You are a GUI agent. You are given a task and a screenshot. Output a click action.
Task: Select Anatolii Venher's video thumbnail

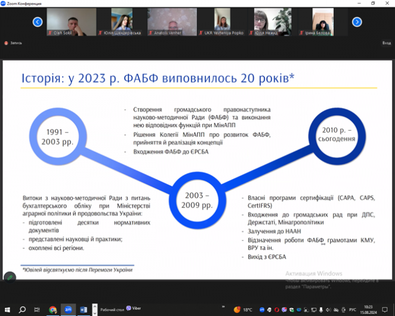pyautogui.click(x=172, y=22)
